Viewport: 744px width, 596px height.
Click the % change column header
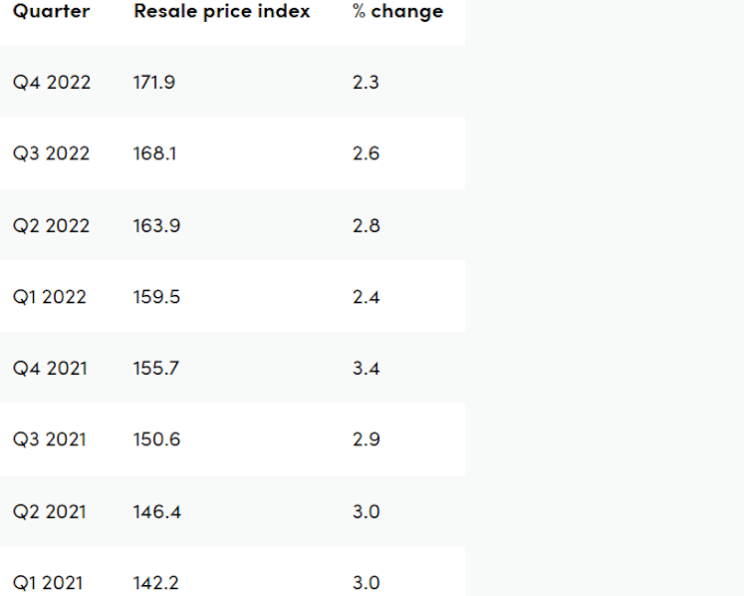[397, 11]
